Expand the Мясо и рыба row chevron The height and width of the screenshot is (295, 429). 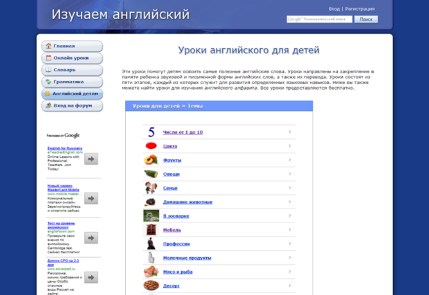click(x=290, y=271)
